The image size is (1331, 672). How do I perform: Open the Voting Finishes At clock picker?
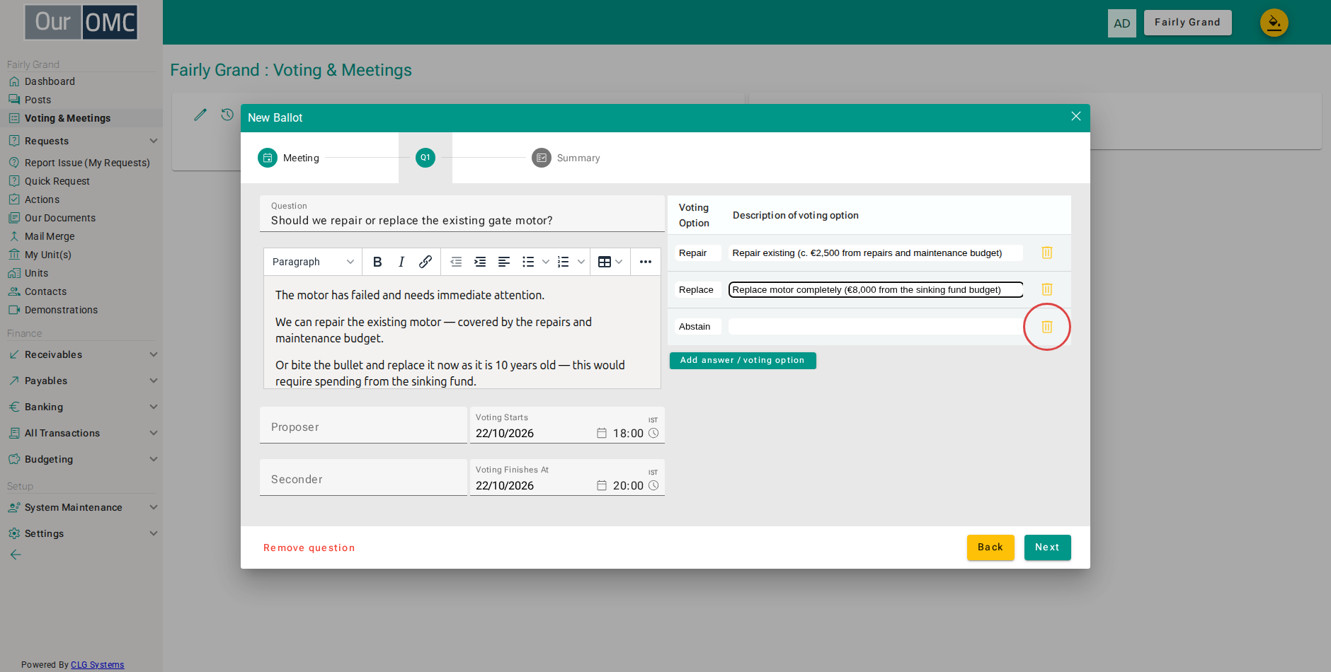click(x=653, y=485)
